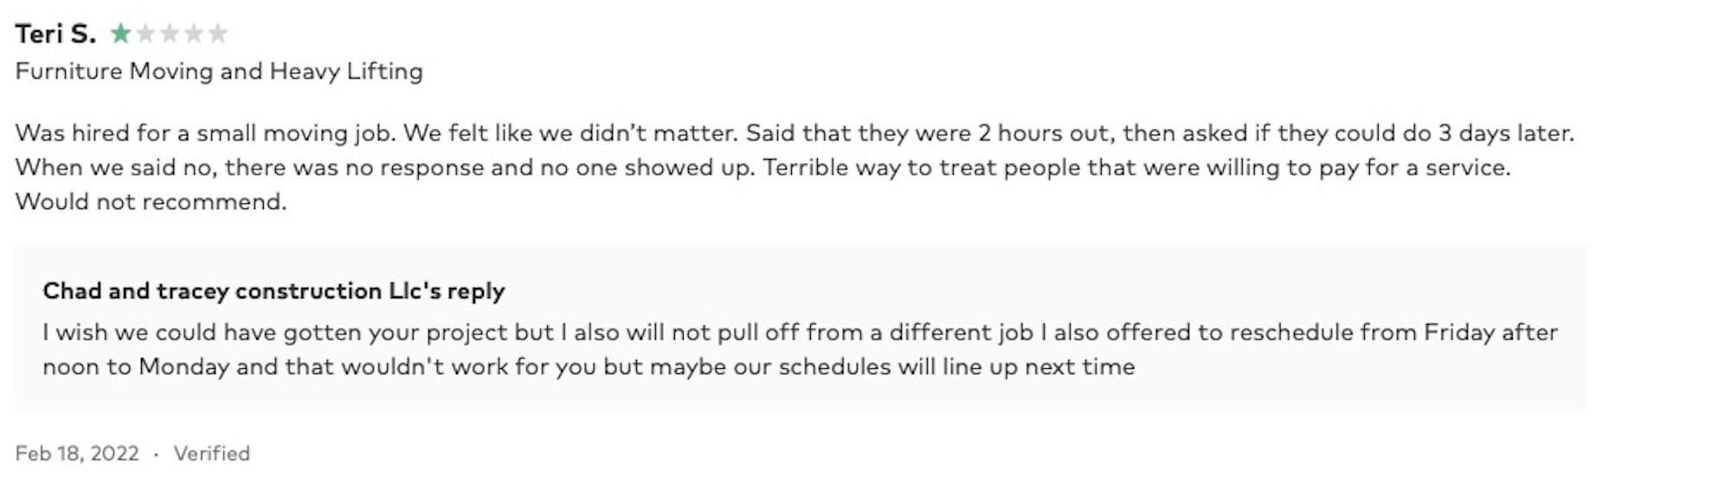This screenshot has width=1717, height=496.
Task: Open reviewer Teri S. name
Action: point(55,34)
